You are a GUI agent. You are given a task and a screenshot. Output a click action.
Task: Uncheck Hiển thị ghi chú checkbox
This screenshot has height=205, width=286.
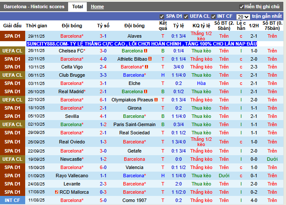(x=241, y=7)
